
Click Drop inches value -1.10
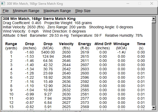29,86
